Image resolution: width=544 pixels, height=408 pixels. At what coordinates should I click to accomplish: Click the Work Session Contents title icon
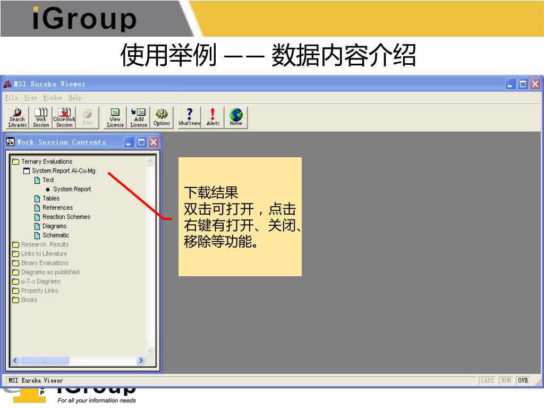[x=11, y=142]
